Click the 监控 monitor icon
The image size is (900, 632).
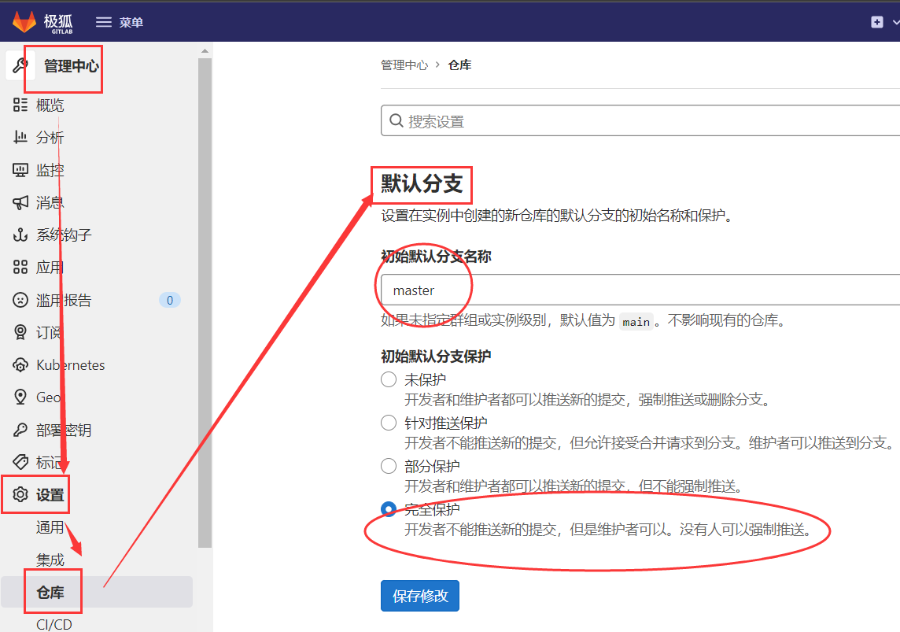click(x=20, y=170)
